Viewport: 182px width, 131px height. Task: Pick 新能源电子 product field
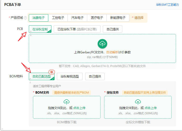pos(118,18)
